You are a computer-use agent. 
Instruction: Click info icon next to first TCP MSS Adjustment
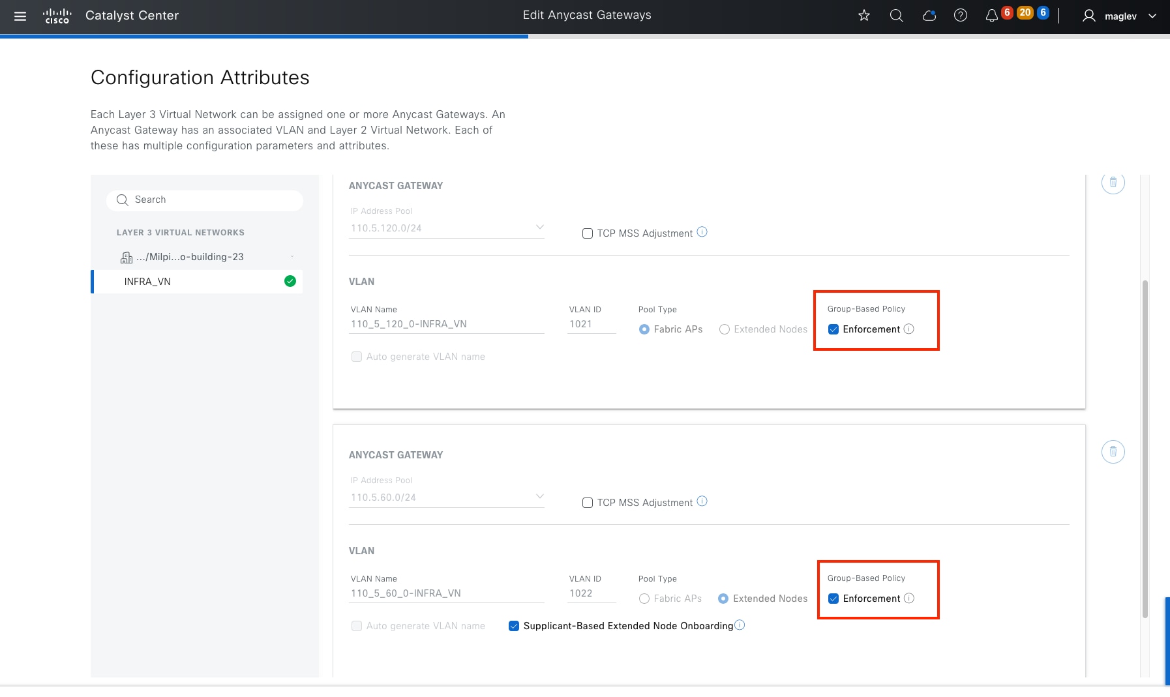pos(702,232)
